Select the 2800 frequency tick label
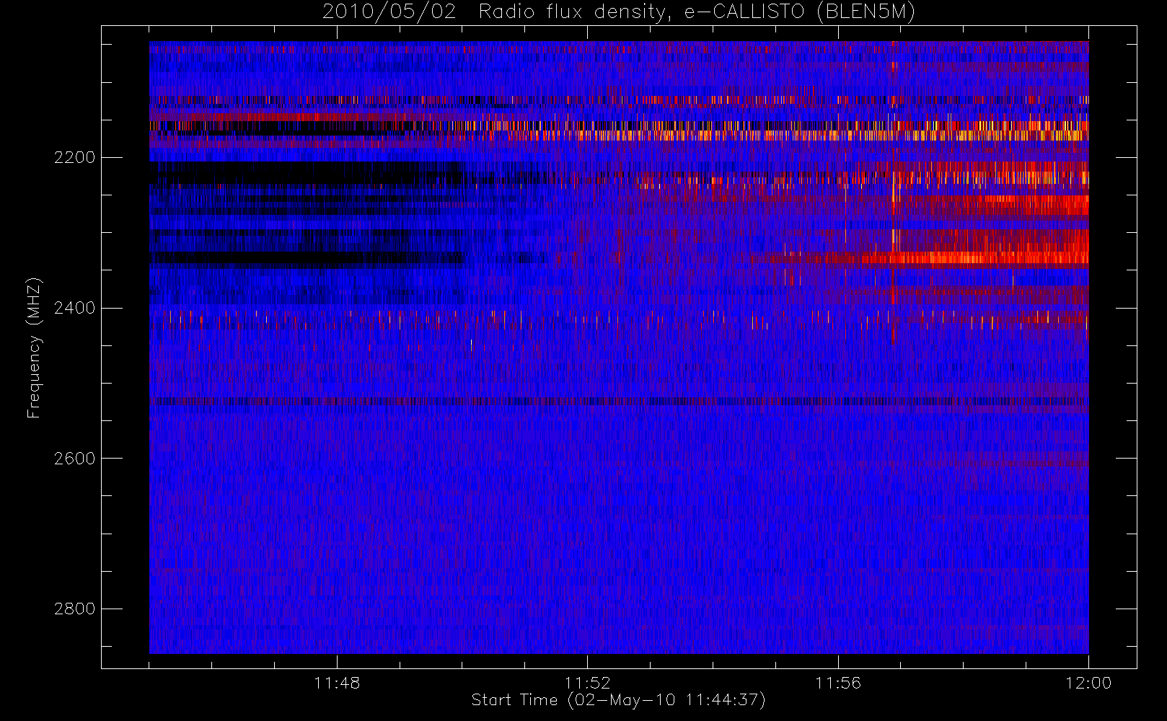 [74, 609]
